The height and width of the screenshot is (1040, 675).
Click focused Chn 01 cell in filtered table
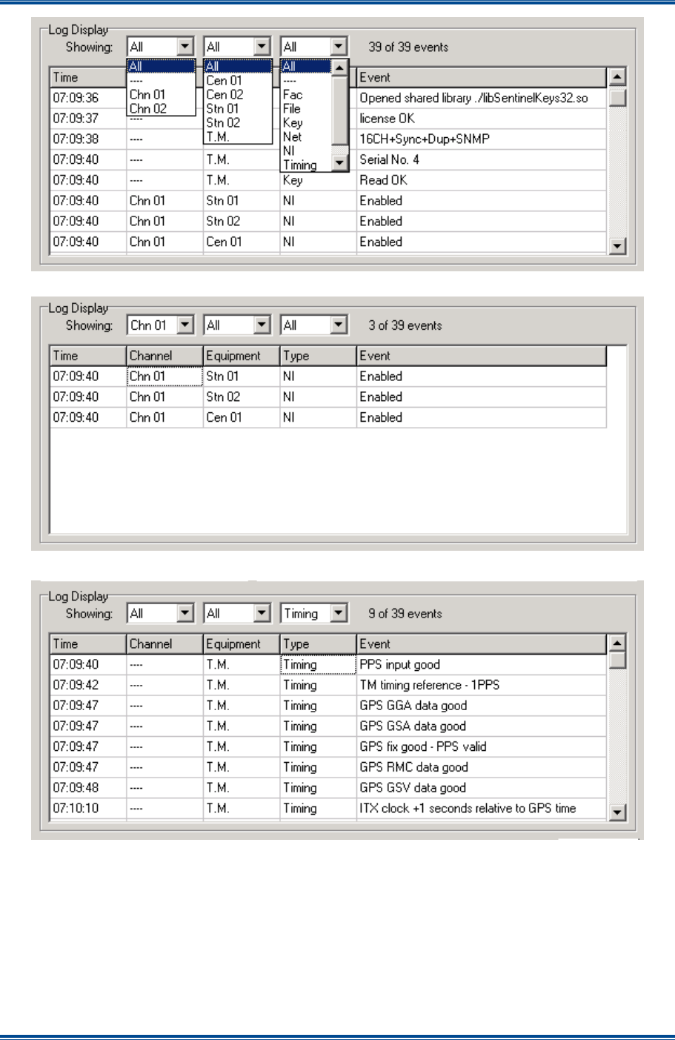165,377
